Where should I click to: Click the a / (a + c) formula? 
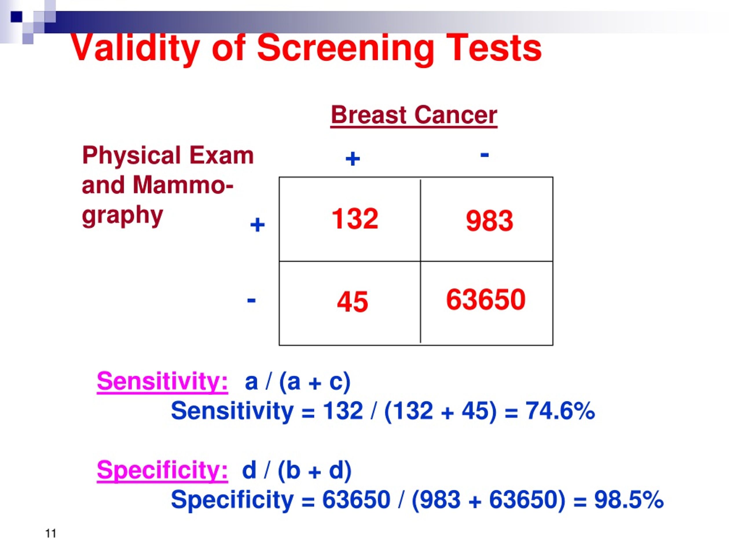pyautogui.click(x=298, y=382)
